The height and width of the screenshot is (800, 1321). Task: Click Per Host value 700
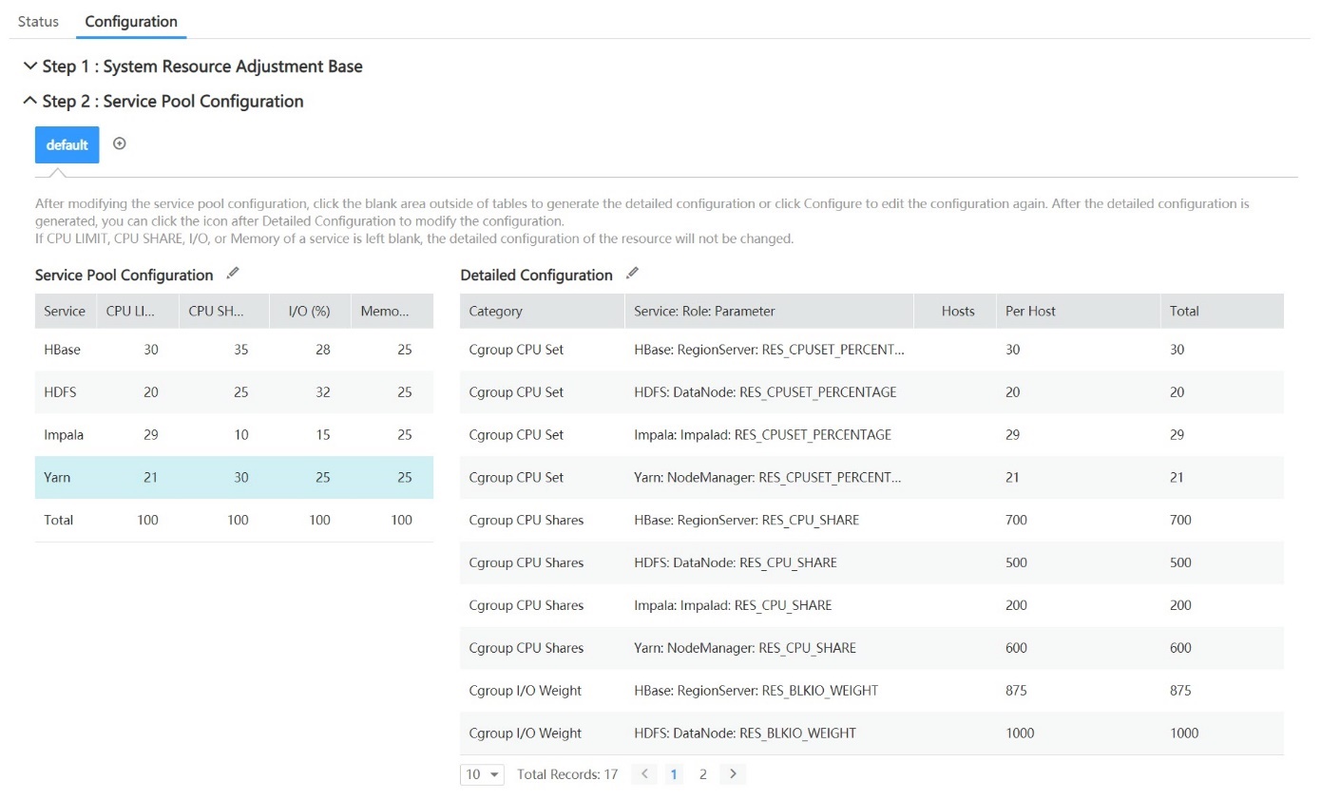1016,520
